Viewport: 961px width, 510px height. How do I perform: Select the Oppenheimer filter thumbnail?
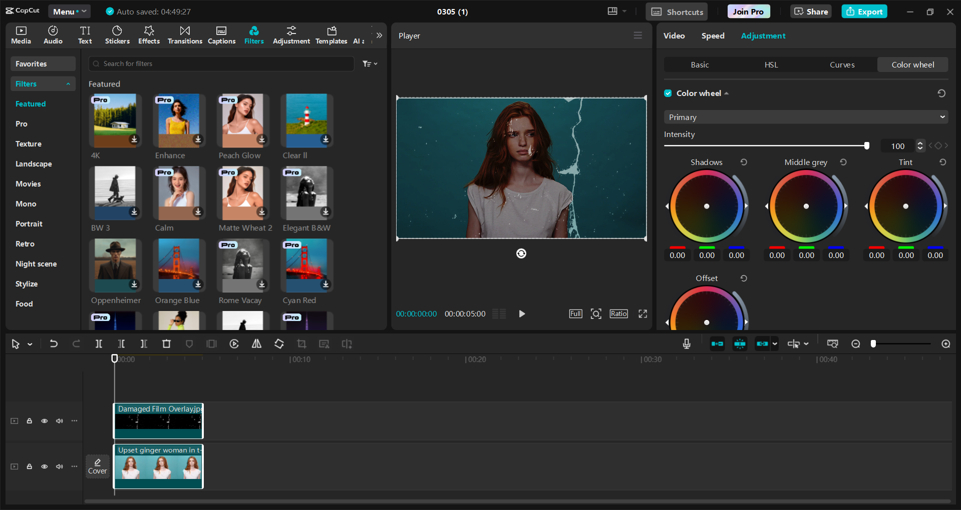[x=115, y=265]
